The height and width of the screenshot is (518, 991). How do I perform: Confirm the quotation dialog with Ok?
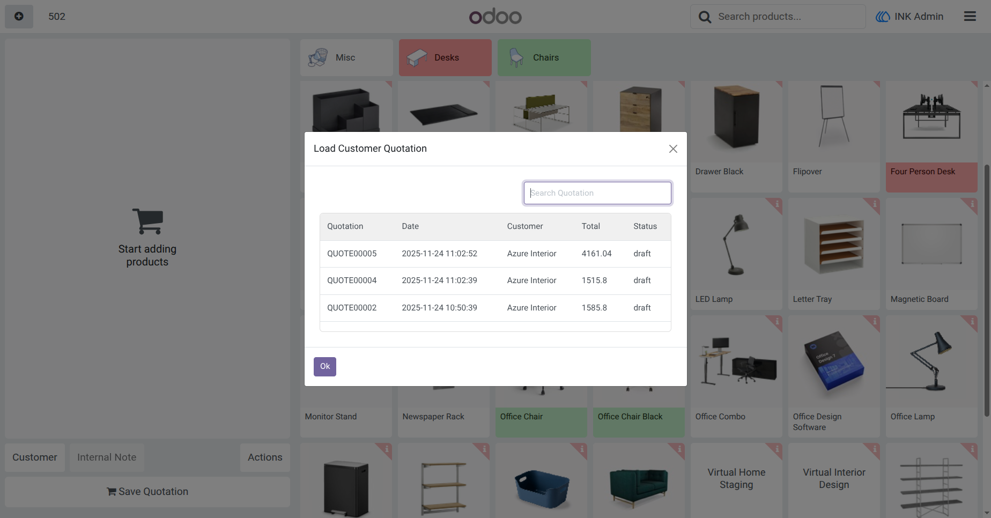325,367
